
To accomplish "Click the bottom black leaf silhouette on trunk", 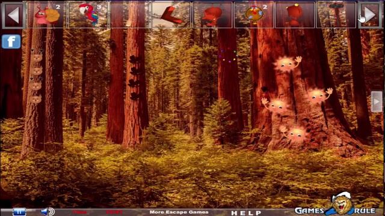I will click(x=135, y=96).
